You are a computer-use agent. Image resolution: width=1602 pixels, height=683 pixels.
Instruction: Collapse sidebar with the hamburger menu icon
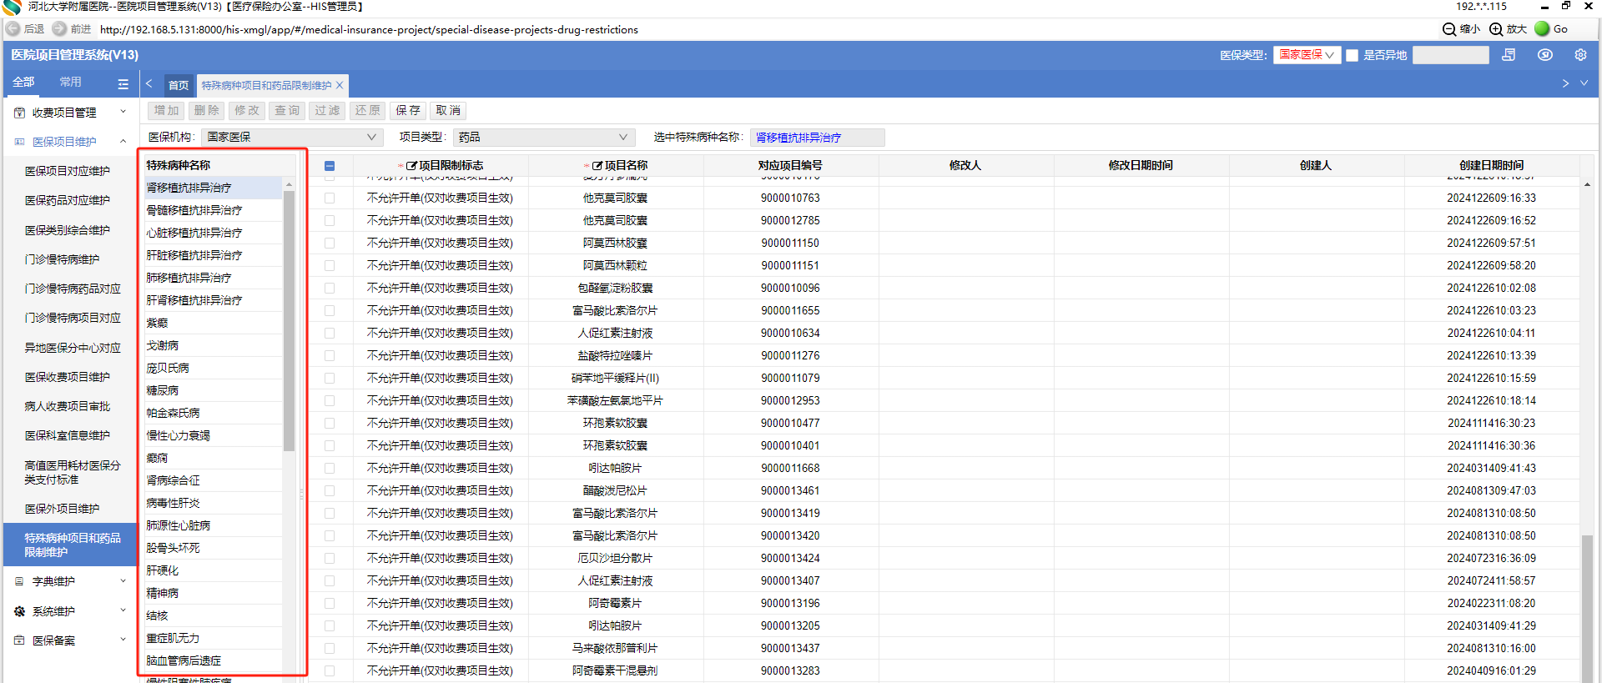click(123, 83)
